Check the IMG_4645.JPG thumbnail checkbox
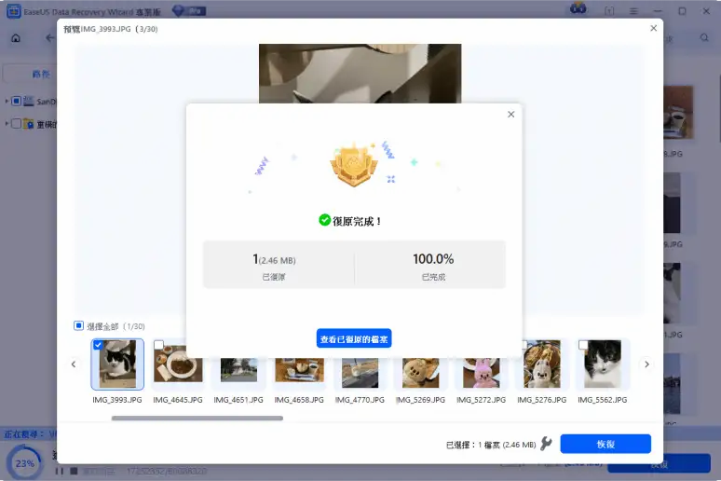 click(x=159, y=345)
